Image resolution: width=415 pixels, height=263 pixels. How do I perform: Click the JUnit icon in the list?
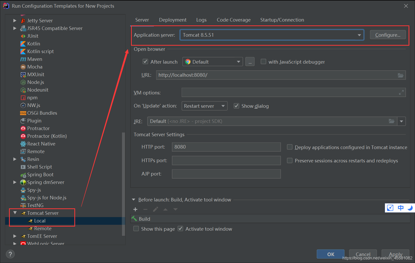[x=23, y=36]
